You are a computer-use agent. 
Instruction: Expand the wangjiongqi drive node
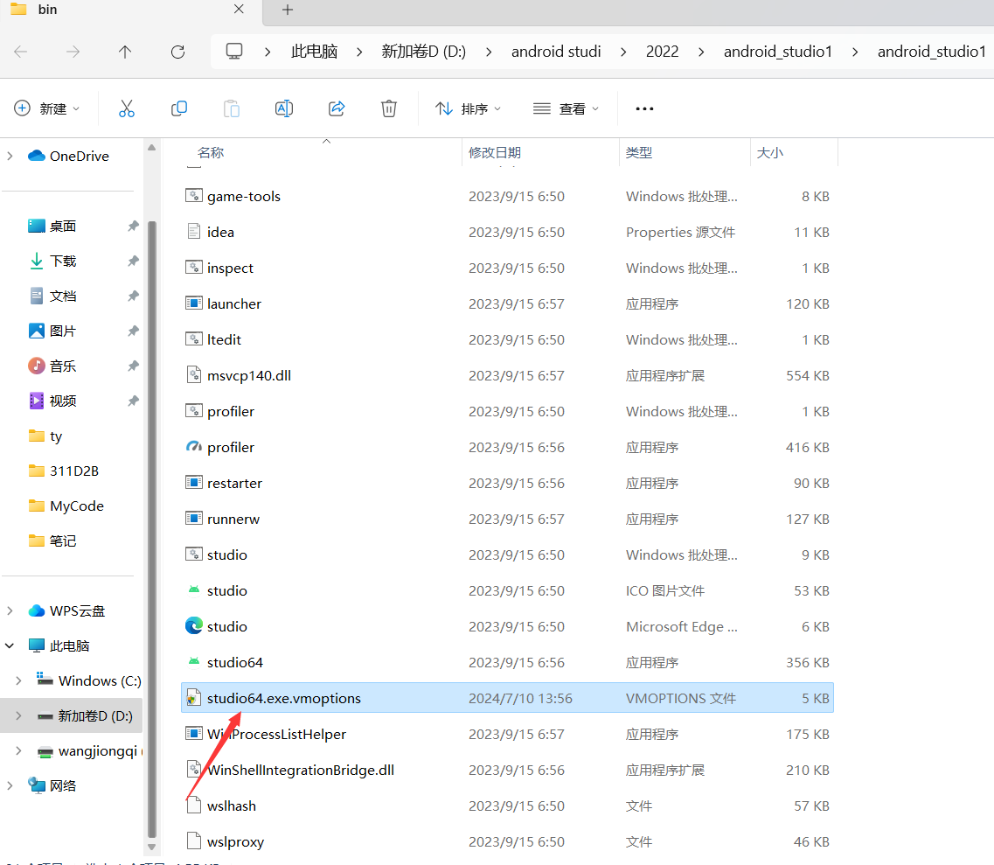pyautogui.click(x=19, y=750)
